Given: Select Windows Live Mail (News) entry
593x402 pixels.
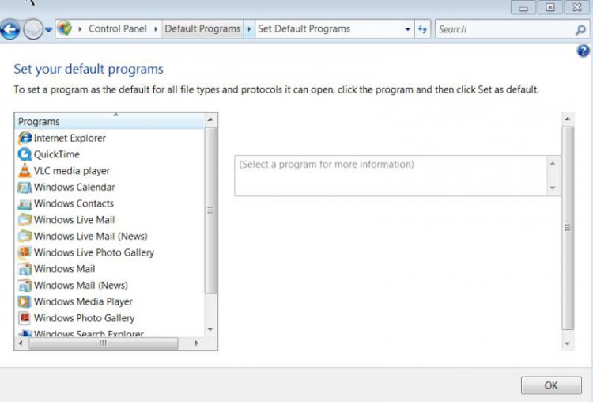Looking at the screenshot, I should (x=91, y=236).
